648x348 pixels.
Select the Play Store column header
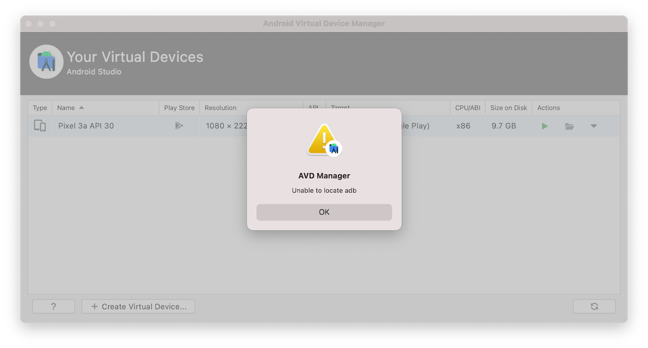pos(179,108)
